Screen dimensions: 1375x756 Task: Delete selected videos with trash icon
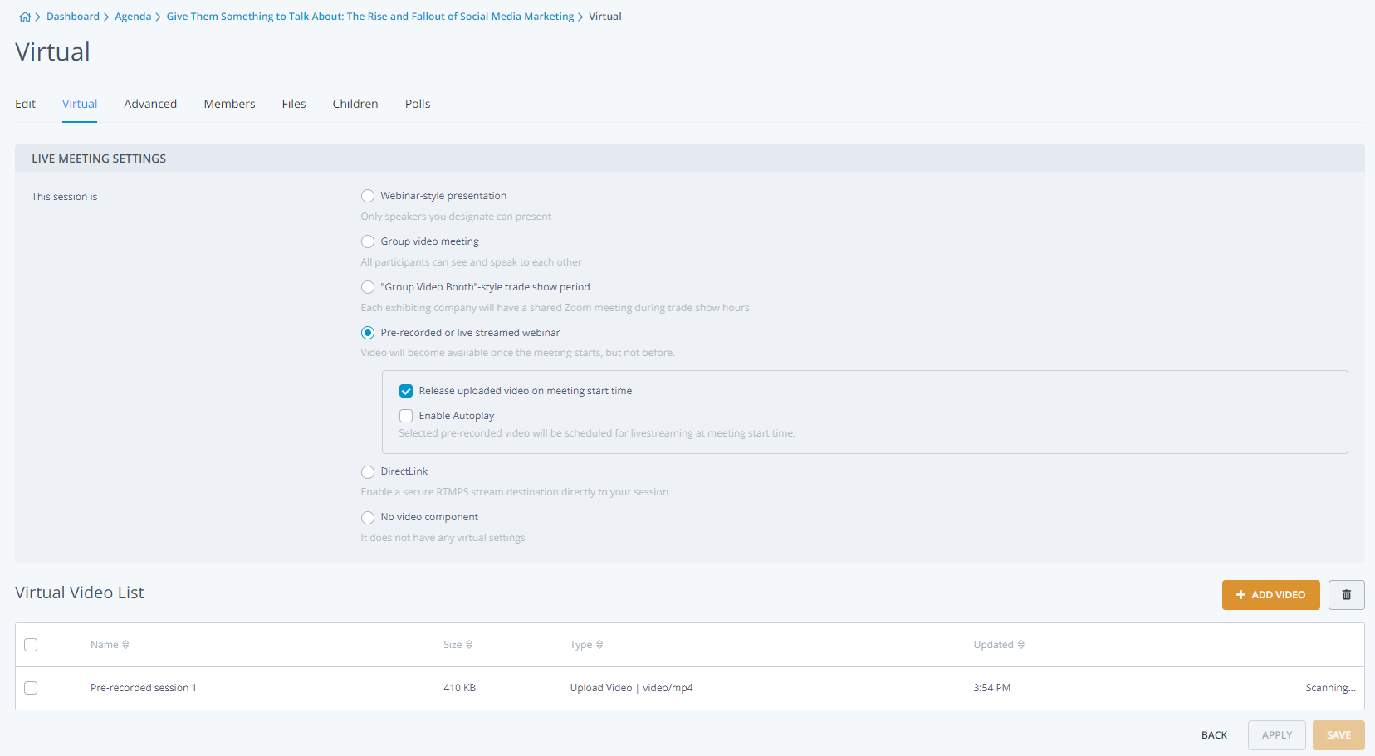click(1346, 595)
